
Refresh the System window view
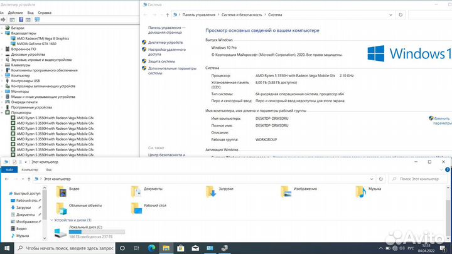click(x=401, y=15)
